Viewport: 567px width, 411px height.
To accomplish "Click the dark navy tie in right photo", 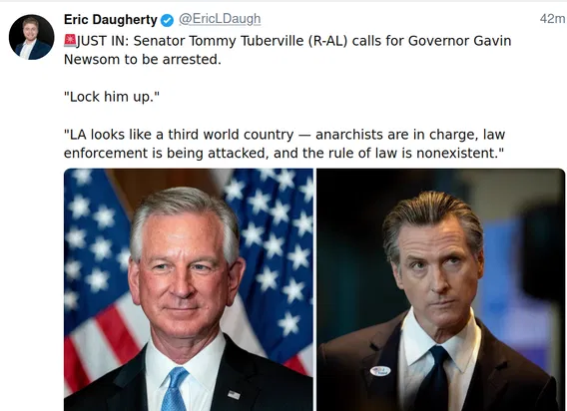I will [433, 378].
